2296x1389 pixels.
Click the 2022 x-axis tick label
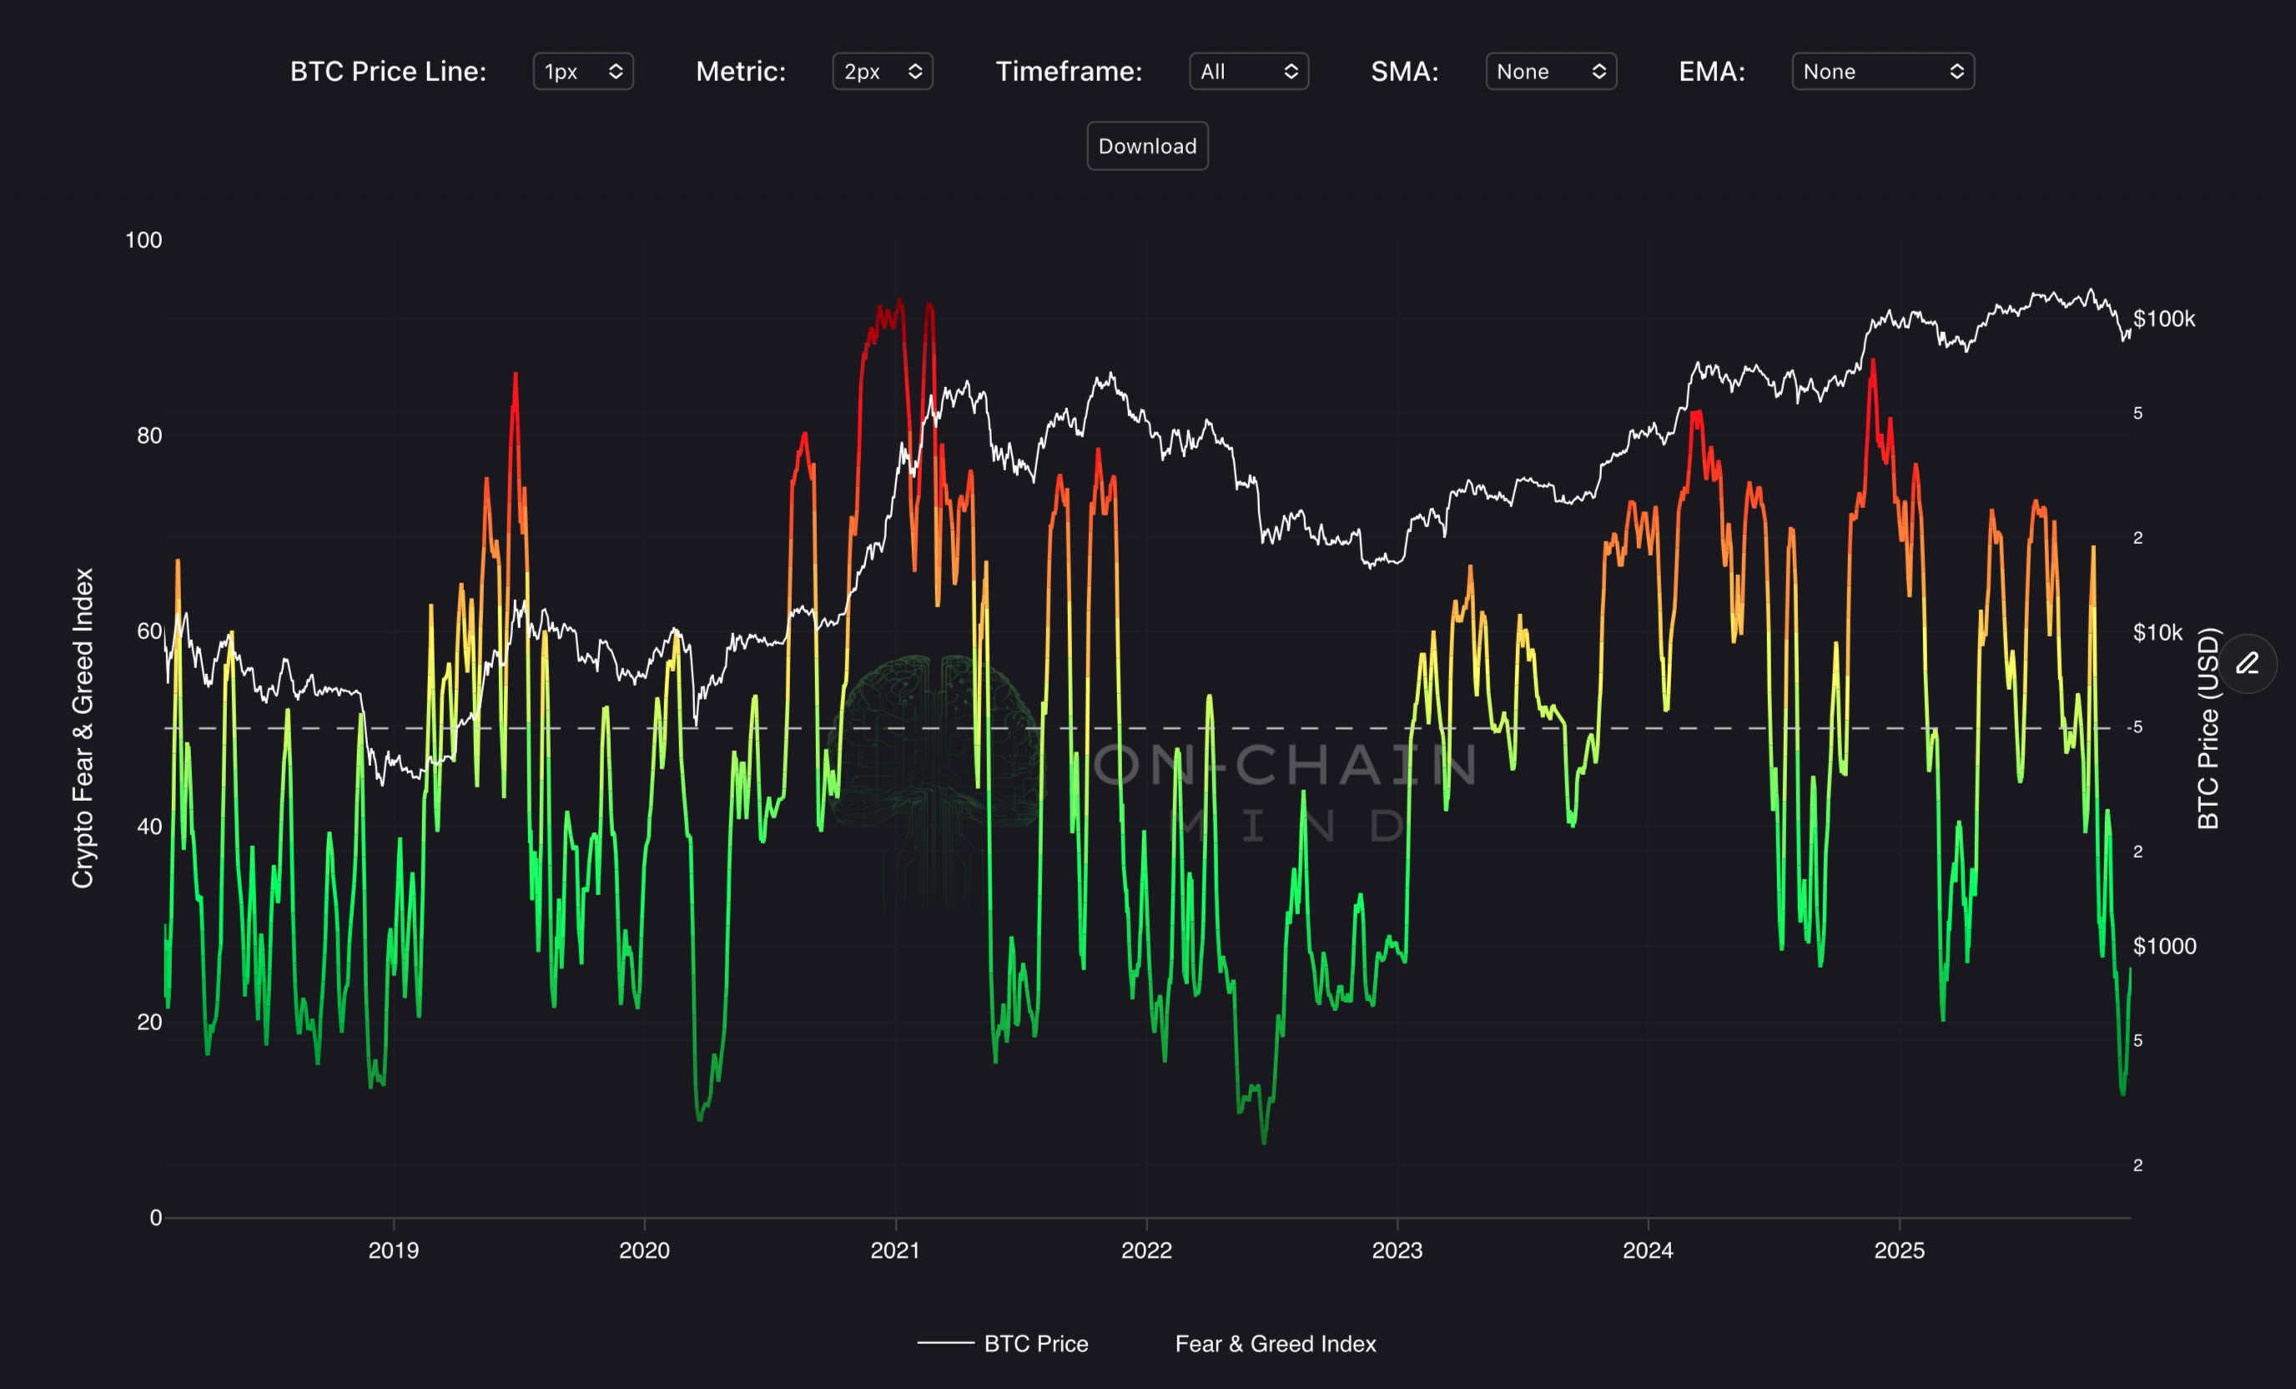[1146, 1251]
